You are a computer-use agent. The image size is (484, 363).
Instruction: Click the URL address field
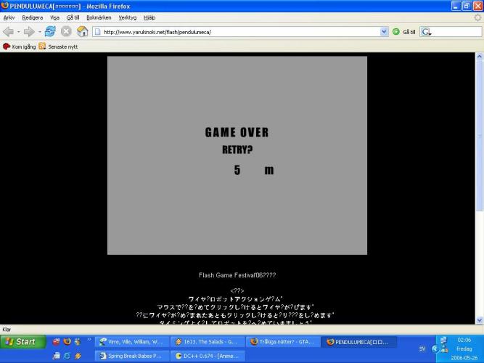tap(239, 32)
